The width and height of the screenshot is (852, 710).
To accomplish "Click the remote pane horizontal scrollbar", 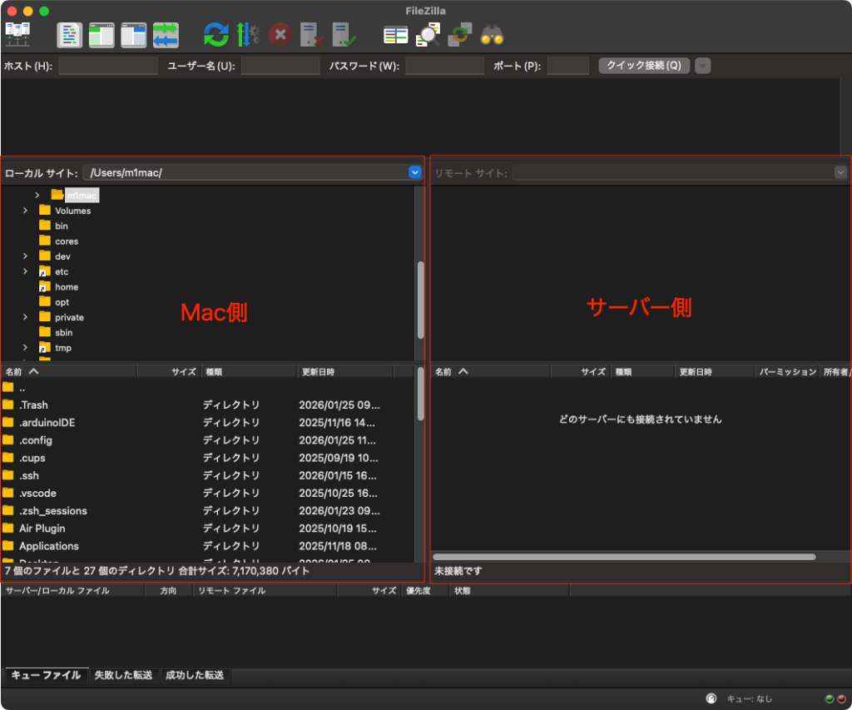I will (624, 557).
